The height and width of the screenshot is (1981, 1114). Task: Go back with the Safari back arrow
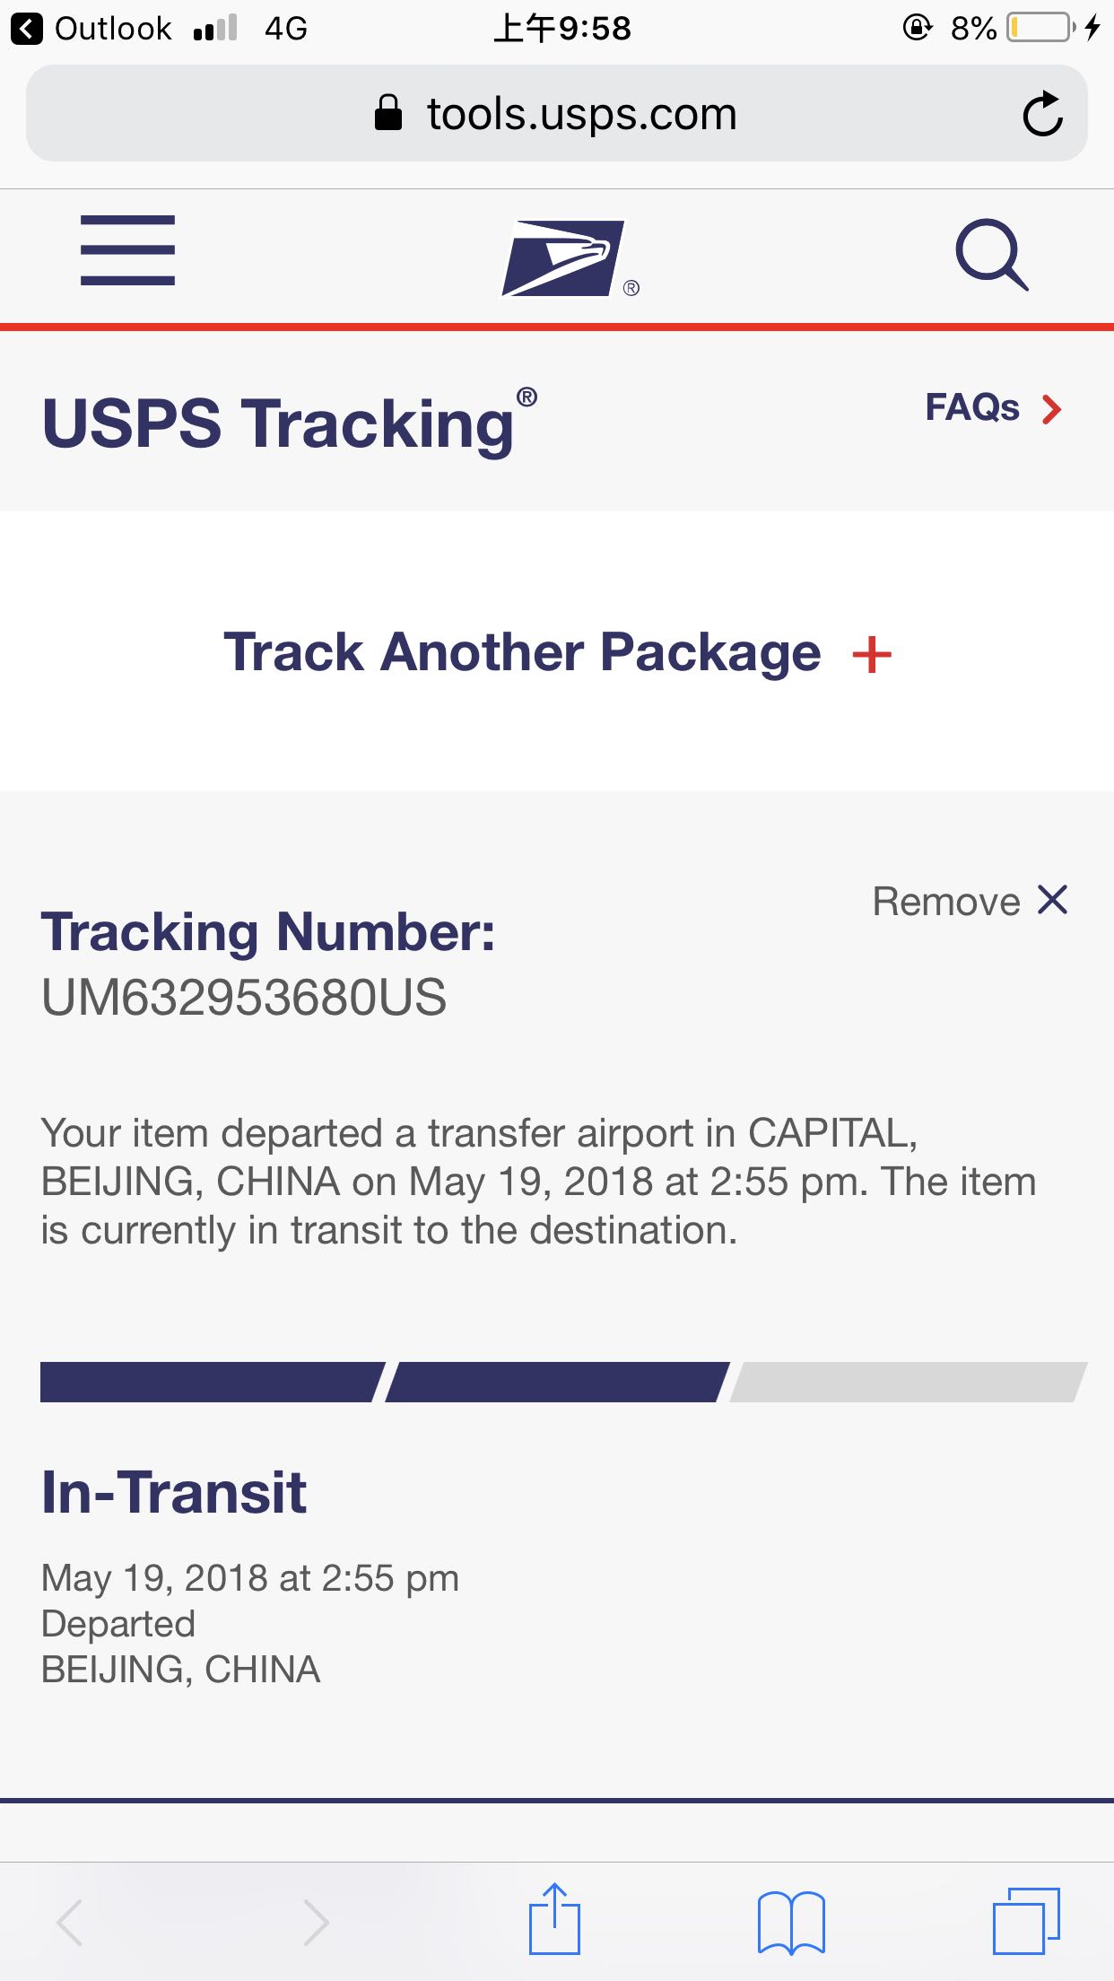pos(70,1922)
